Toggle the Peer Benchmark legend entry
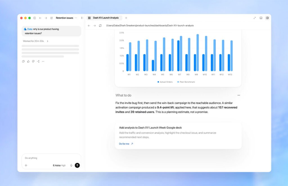Image resolution: width=288 pixels, height=186 pixels. coord(186,82)
